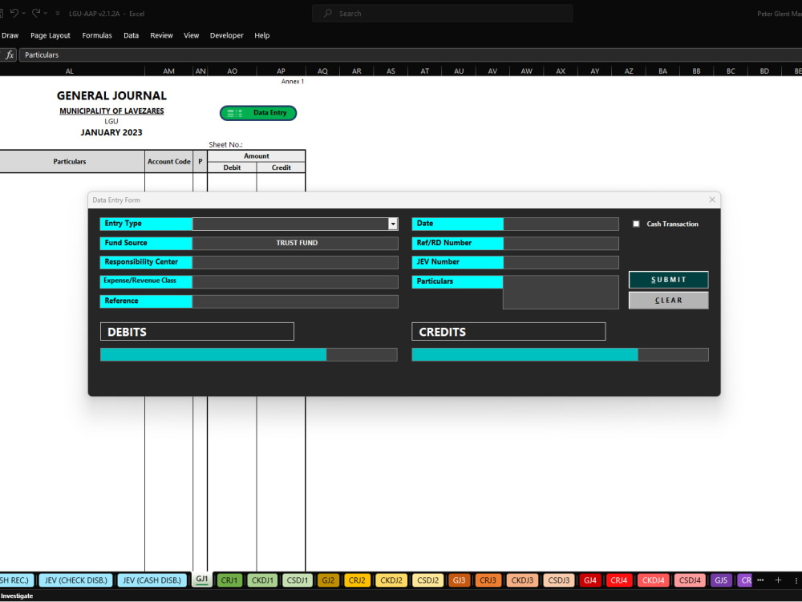Open the Formulas ribbon tab
This screenshot has width=802, height=602.
coord(97,35)
